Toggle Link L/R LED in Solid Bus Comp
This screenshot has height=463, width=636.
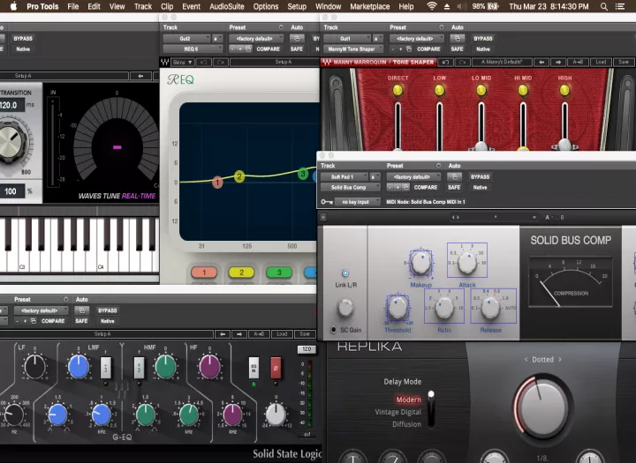(x=345, y=273)
